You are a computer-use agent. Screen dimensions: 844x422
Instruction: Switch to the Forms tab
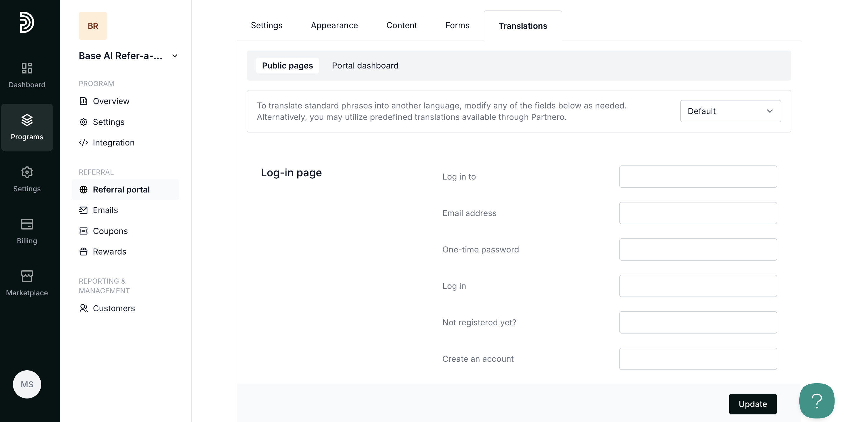(457, 26)
